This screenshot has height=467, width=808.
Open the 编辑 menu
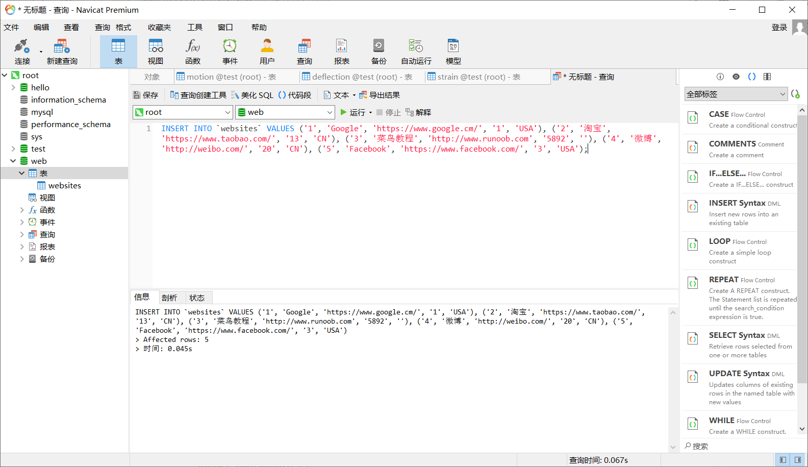(x=41, y=28)
